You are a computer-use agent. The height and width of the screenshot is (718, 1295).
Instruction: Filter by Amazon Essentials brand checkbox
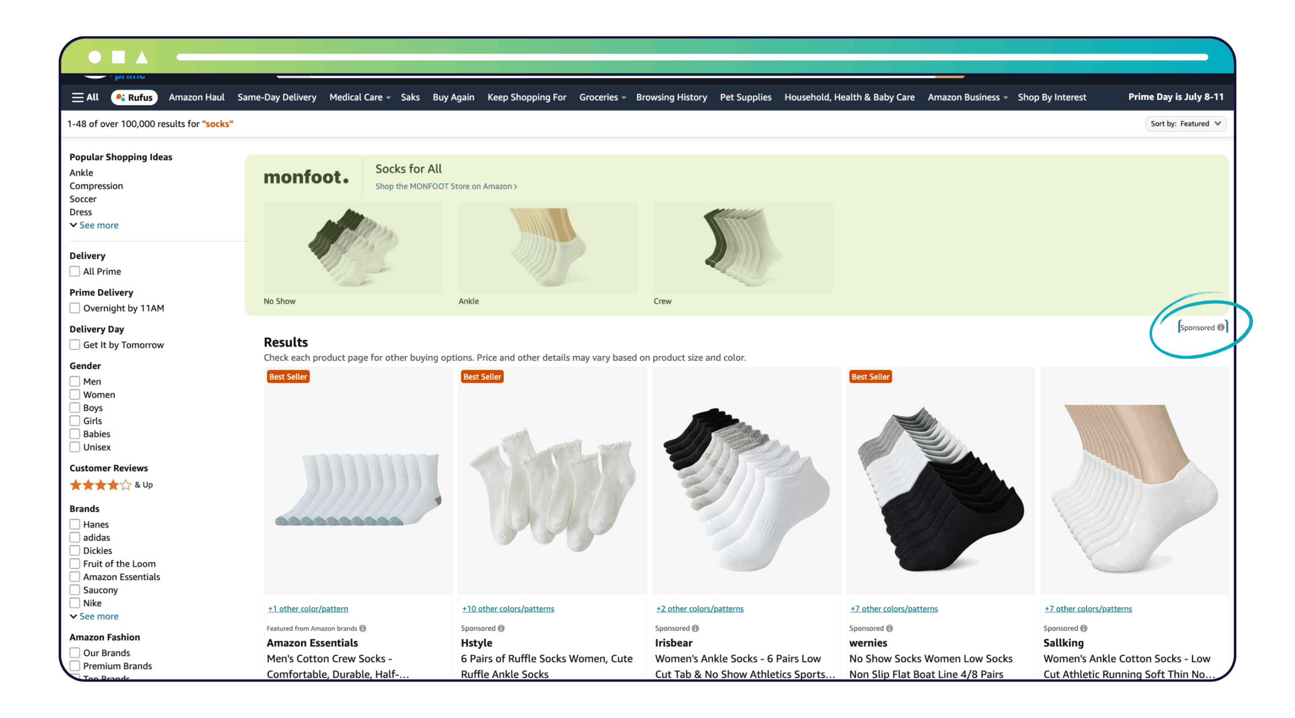75,577
